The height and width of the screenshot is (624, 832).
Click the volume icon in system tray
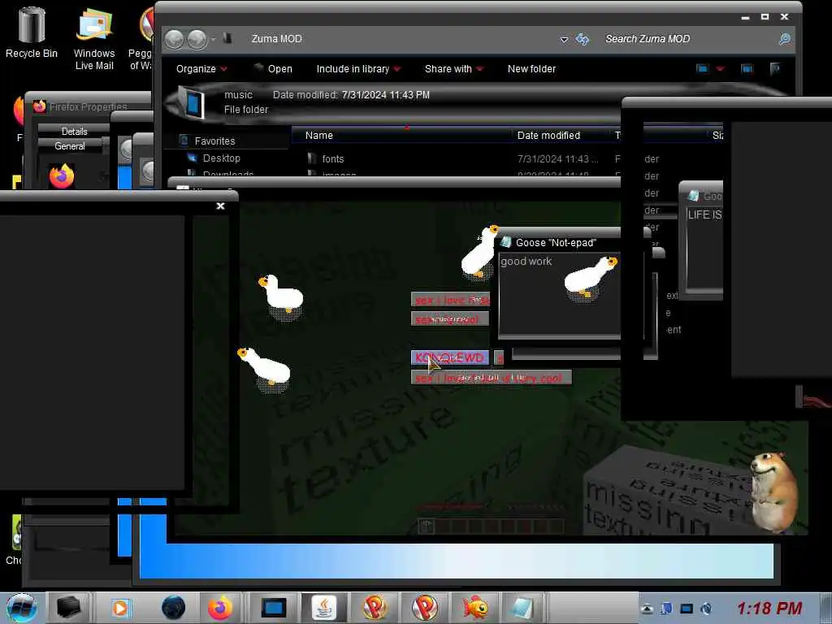[706, 609]
